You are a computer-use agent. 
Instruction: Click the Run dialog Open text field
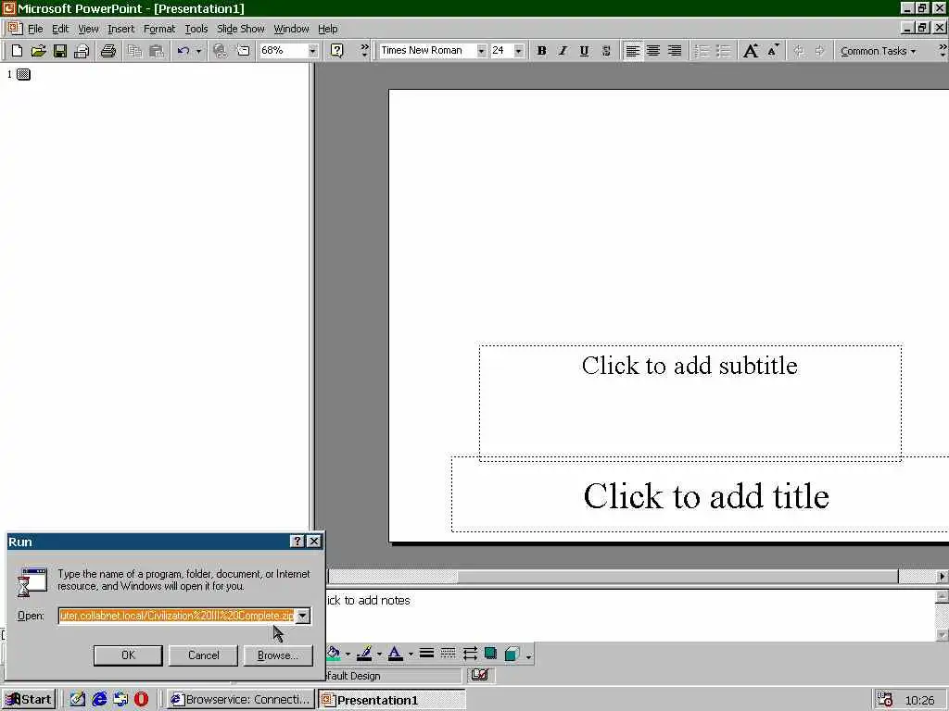[177, 616]
